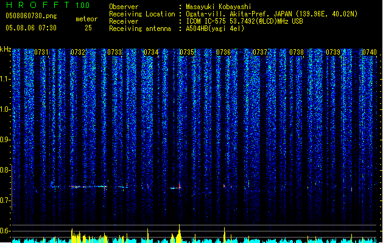Click the Receiving antenna label
The width and height of the screenshot is (383, 243).
point(140,29)
